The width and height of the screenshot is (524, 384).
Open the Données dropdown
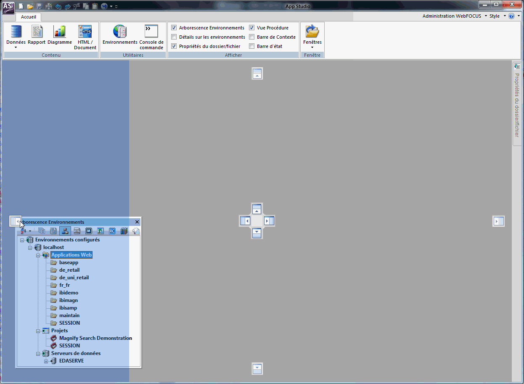pos(16,37)
